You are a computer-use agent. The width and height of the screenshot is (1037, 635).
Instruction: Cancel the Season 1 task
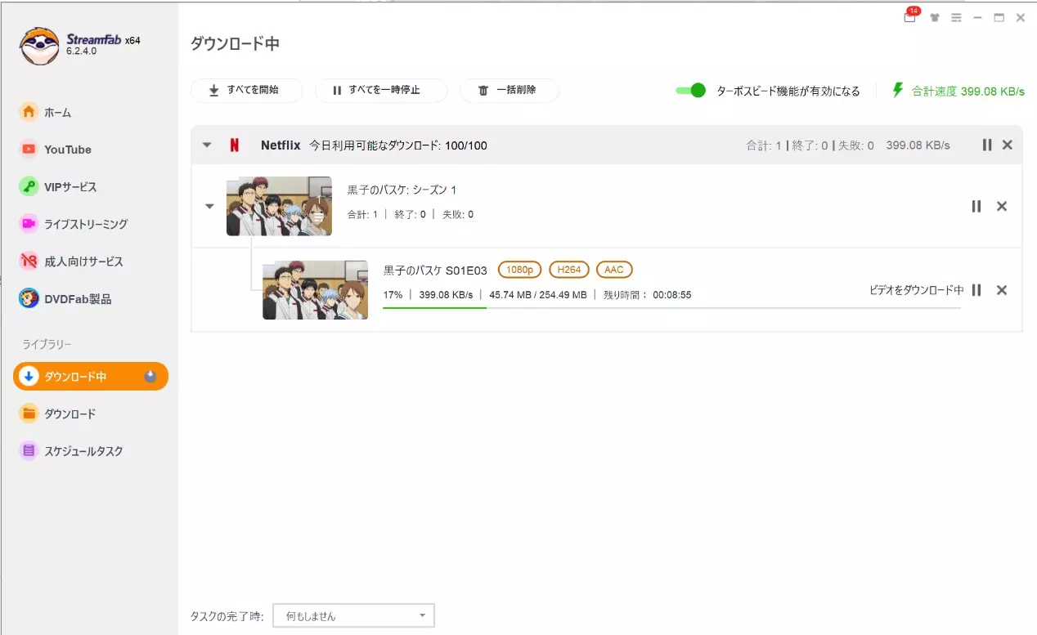1002,207
